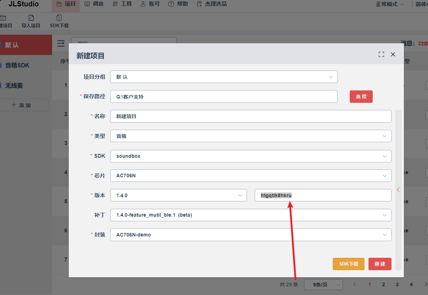Go to the previous page arrow

[355, 284]
